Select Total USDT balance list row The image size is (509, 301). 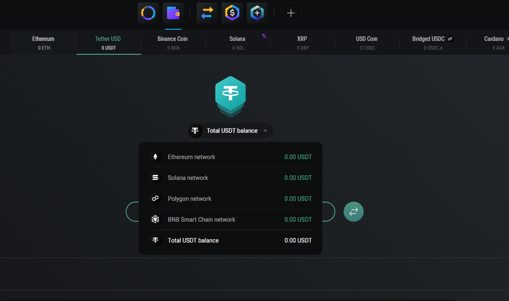[x=230, y=240]
